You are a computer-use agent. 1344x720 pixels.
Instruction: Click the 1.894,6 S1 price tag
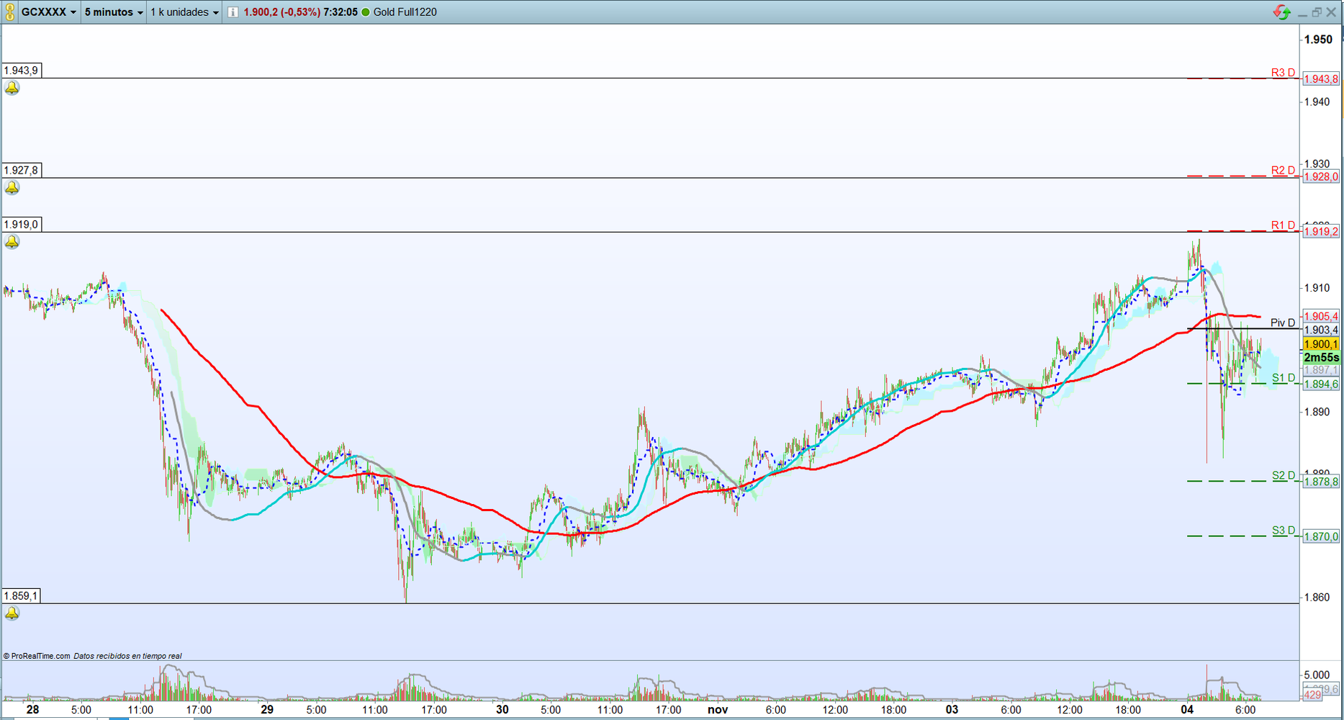[x=1322, y=384]
